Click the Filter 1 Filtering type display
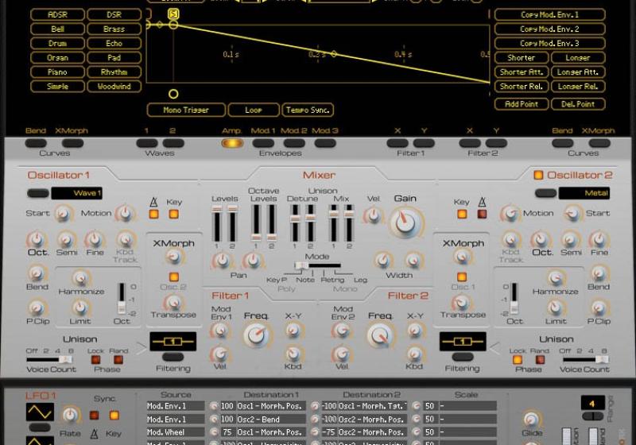 [173, 343]
